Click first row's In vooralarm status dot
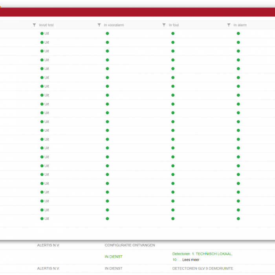 pos(107,33)
